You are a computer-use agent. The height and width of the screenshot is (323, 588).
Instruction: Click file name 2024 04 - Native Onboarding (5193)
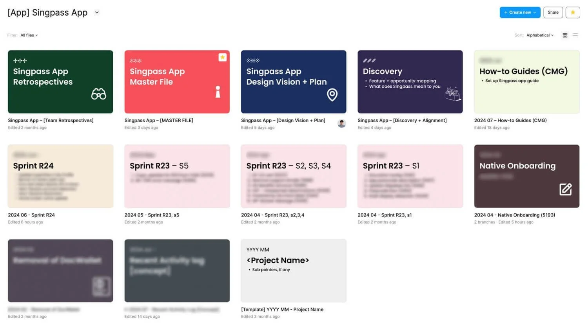[515, 215]
